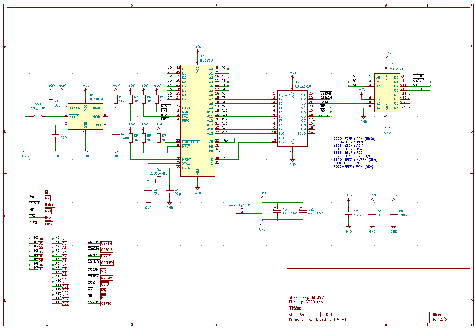Select the 'Title:' field in title block
This screenshot has height=329, width=475.
click(x=295, y=308)
